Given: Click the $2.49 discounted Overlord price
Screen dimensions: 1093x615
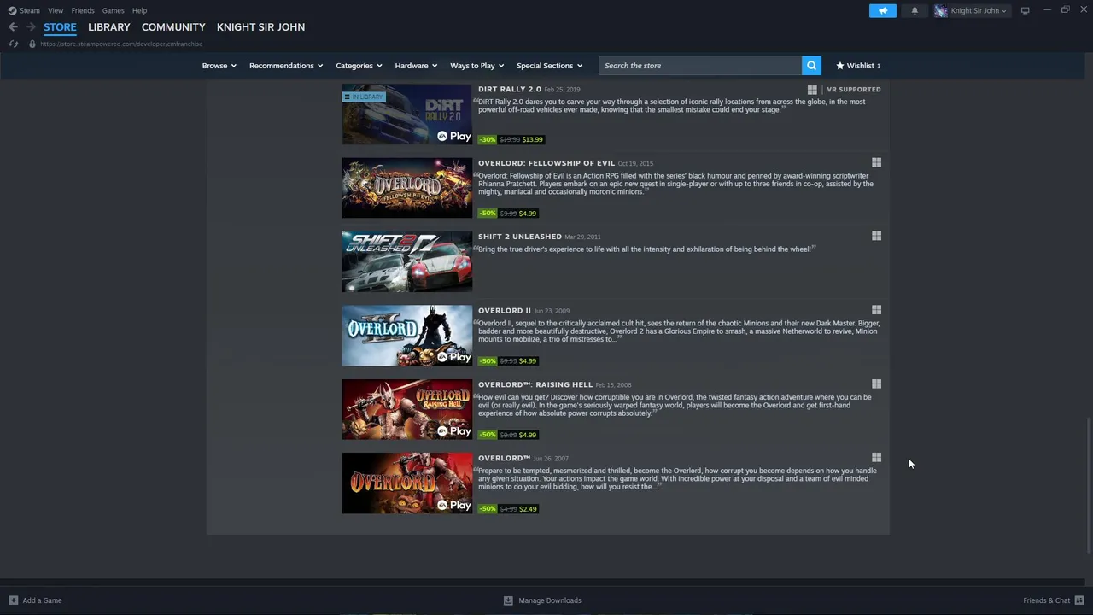Looking at the screenshot, I should click(528, 509).
